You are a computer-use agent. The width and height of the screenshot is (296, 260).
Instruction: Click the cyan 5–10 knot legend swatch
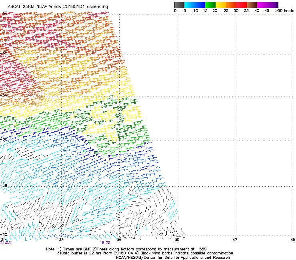[190, 5]
